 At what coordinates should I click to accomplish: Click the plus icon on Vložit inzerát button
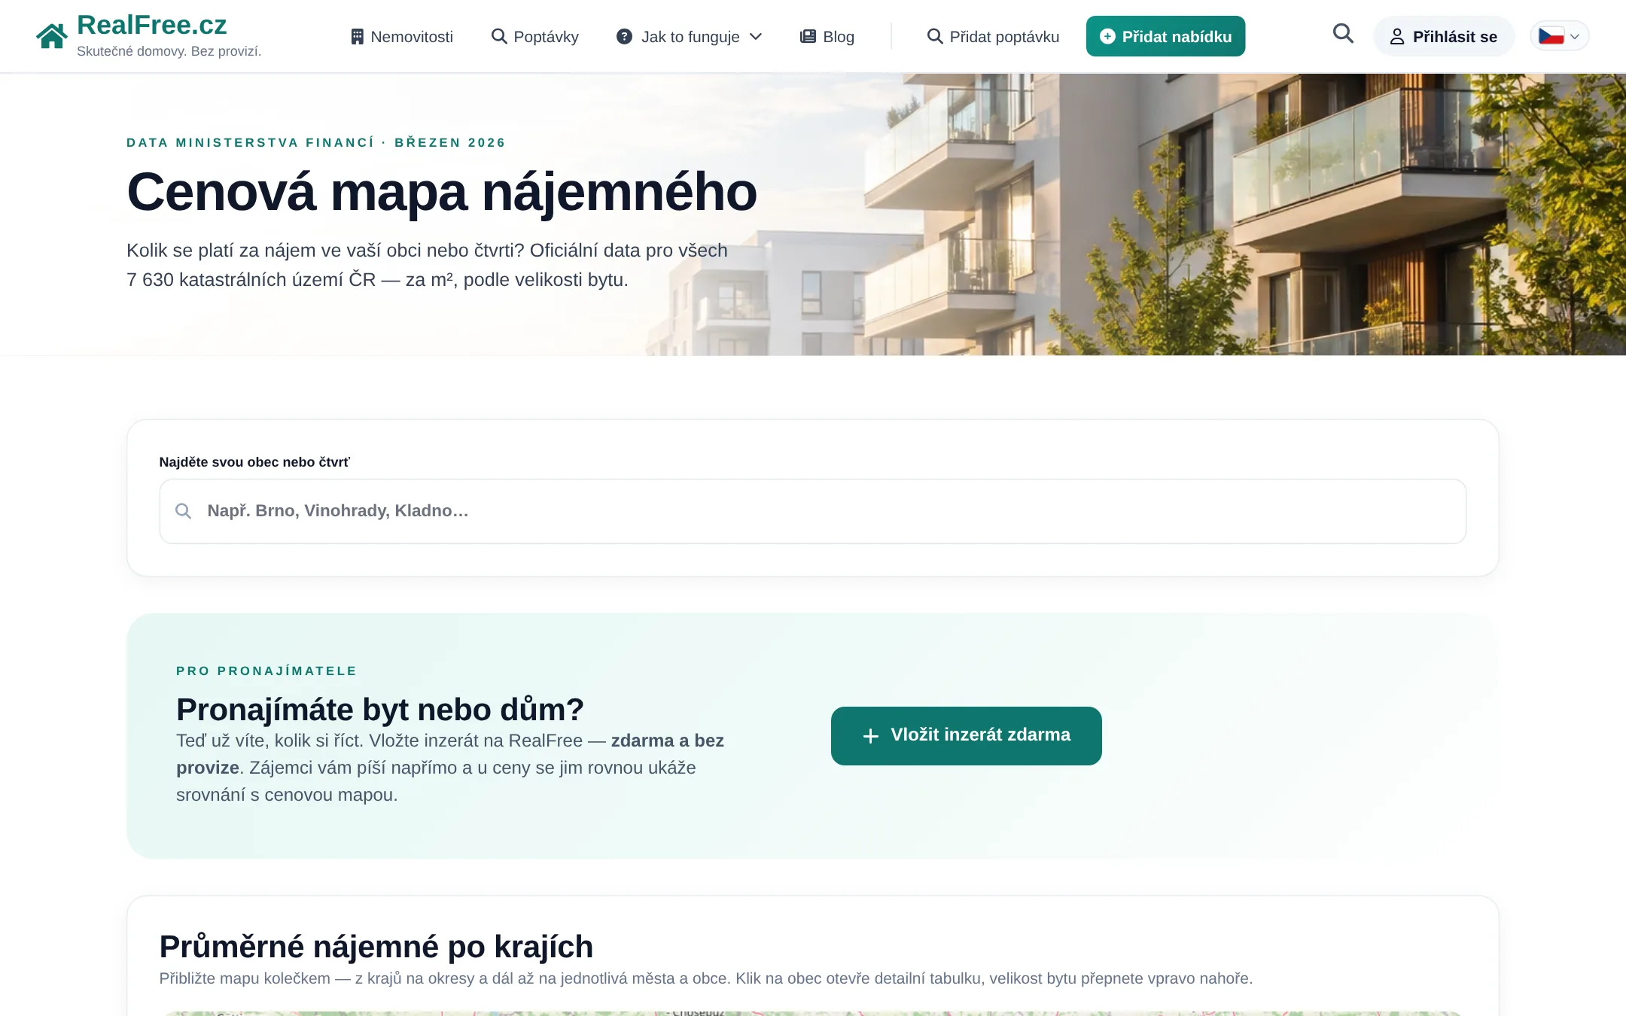(871, 736)
